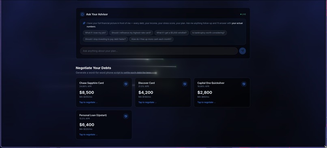Click the 'Min $255/mo' text
The width and height of the screenshot is (327, 148).
point(86,97)
